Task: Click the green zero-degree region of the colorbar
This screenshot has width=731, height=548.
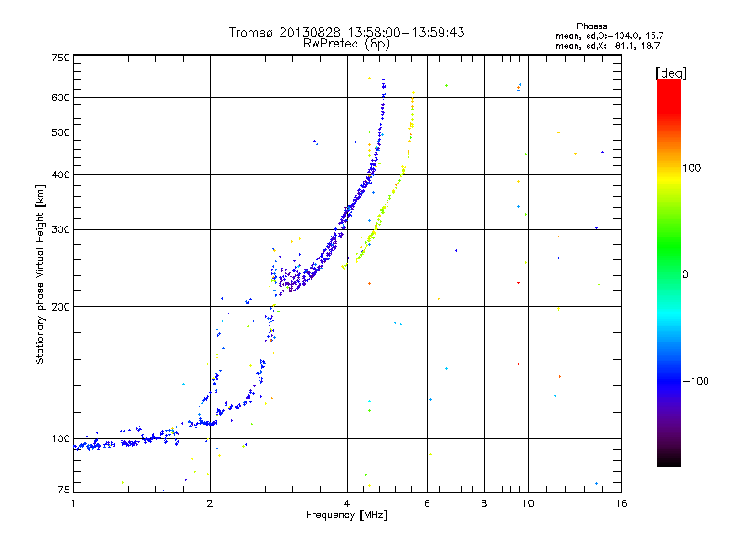Action: 669,274
